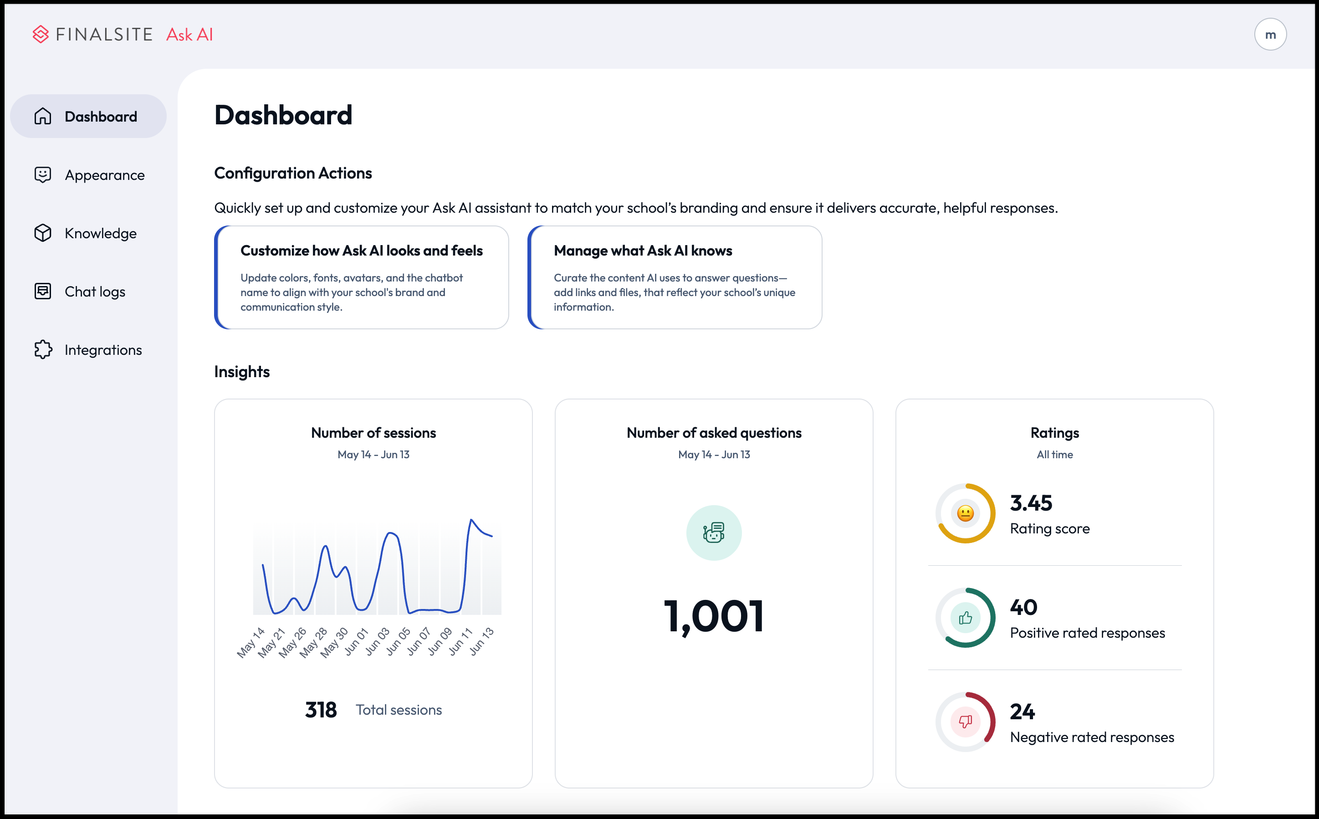Click the 'Ratings' card title
This screenshot has width=1319, height=819.
1054,433
